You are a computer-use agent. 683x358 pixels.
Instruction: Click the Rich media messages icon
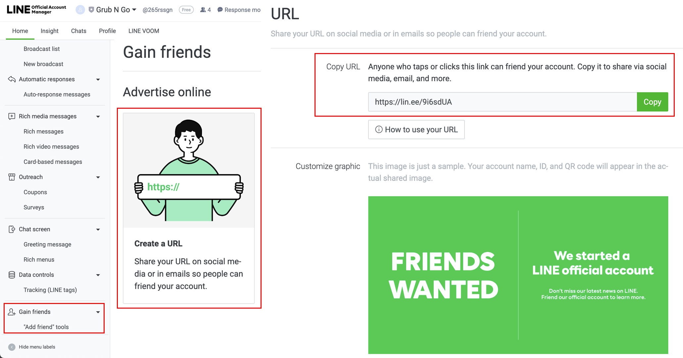click(12, 117)
